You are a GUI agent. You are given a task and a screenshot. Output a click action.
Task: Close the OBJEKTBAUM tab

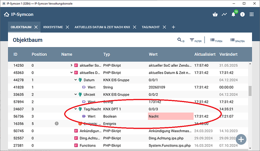(36, 27)
